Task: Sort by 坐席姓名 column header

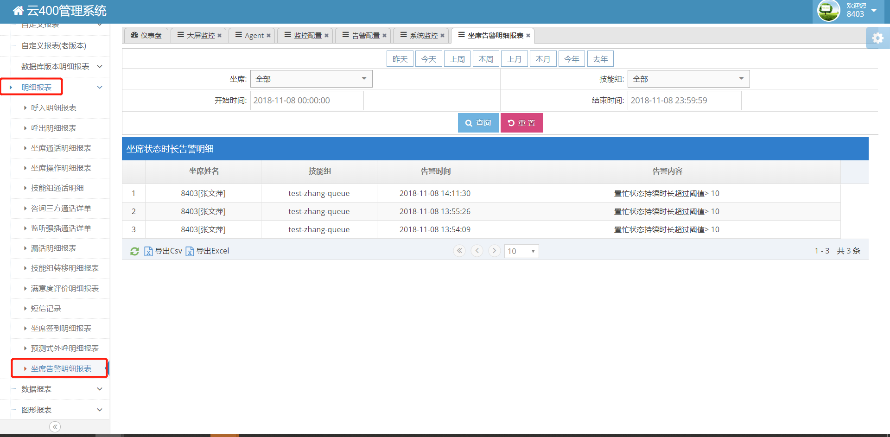Action: coord(203,171)
